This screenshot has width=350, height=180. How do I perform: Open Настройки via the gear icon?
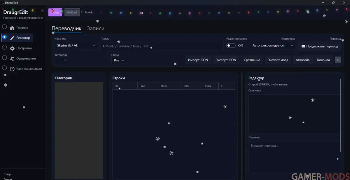(x=12, y=49)
